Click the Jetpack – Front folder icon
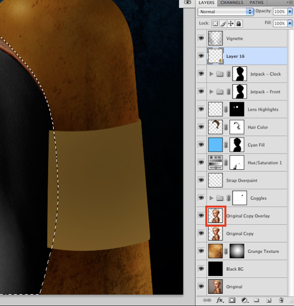 (220, 92)
